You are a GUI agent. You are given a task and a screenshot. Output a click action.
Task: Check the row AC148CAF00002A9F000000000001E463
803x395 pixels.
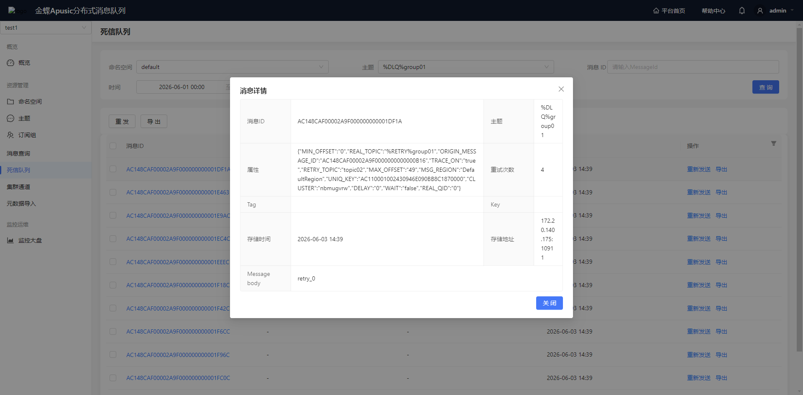(x=113, y=192)
